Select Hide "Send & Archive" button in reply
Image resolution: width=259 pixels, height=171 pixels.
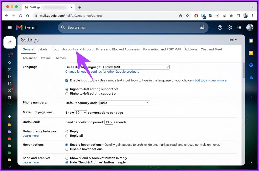tap(67, 163)
